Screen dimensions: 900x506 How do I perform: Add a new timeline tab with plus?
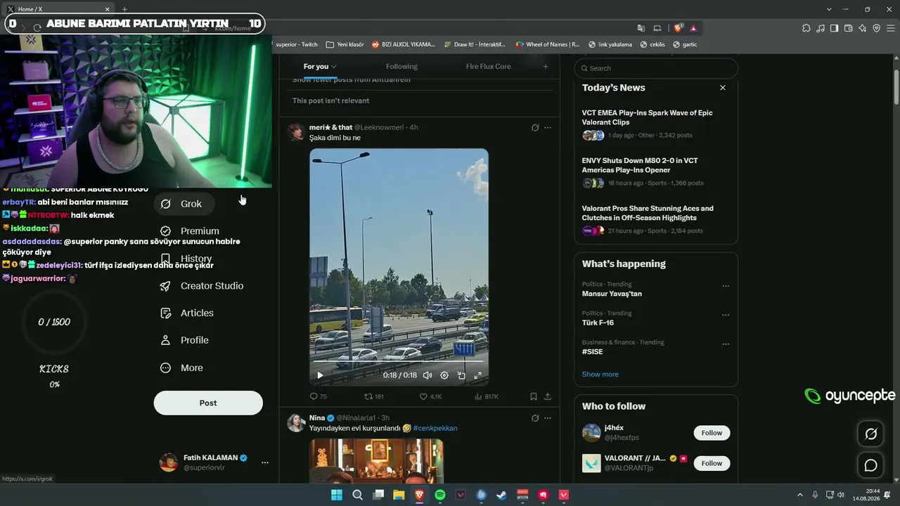[545, 67]
